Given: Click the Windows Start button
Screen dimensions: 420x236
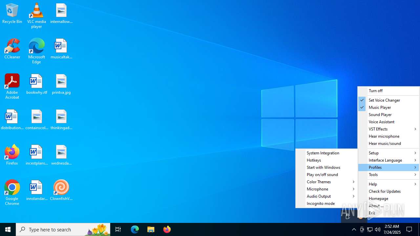Looking at the screenshot, I should coord(8,229).
